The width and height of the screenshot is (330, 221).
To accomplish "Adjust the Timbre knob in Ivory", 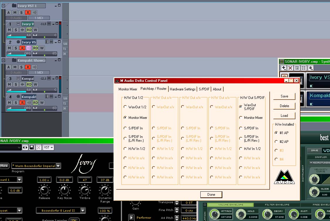I will 84,190.
